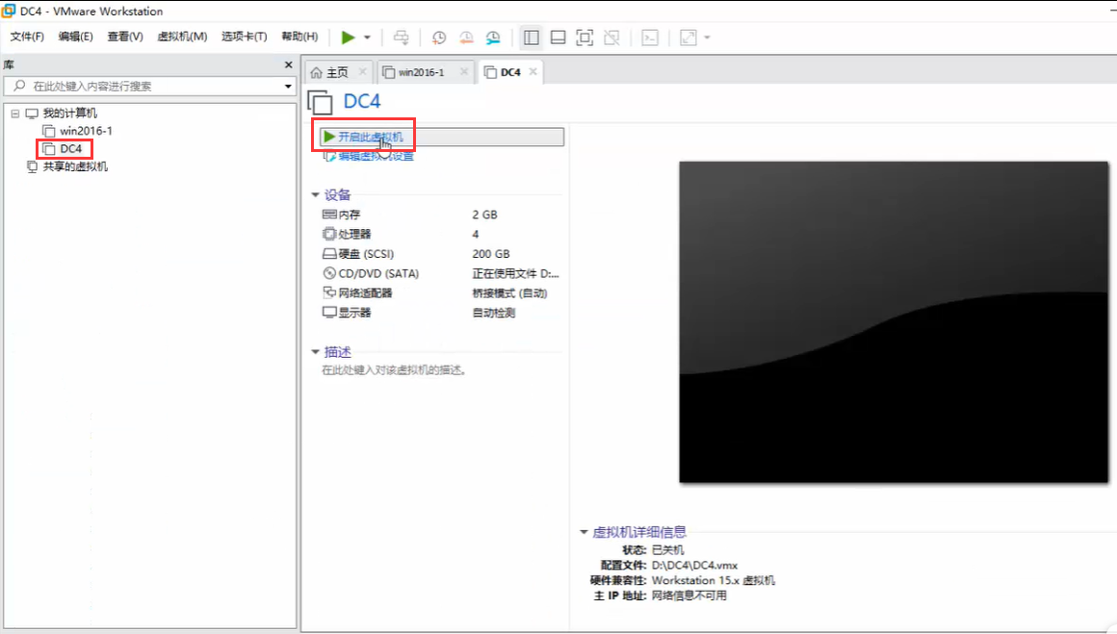1117x634 pixels.
Task: Open the power options dropdown arrow
Action: coord(367,37)
